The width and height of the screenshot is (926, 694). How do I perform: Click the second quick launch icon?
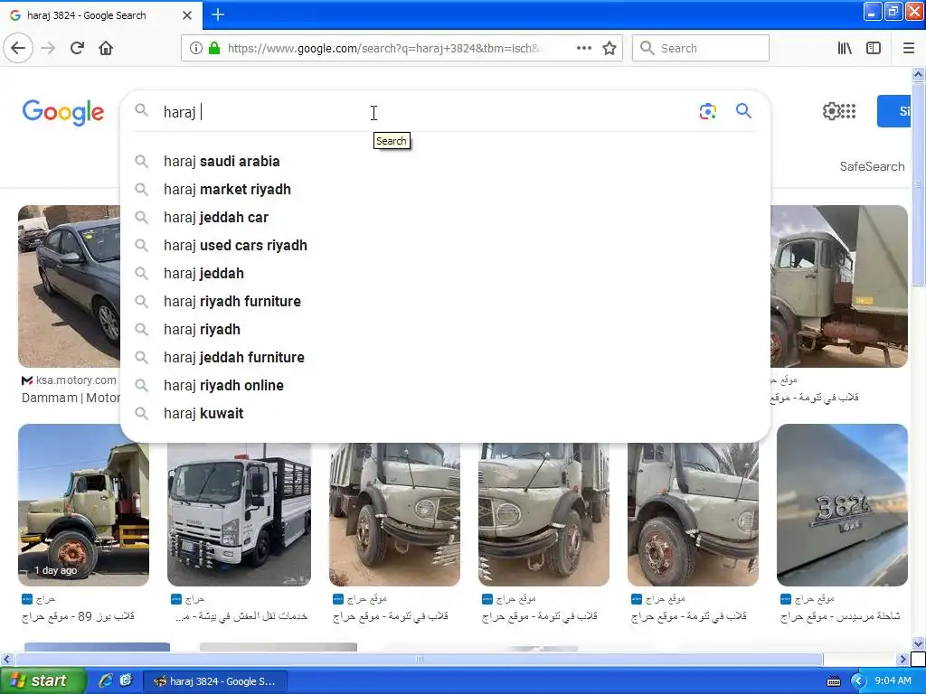(x=126, y=680)
